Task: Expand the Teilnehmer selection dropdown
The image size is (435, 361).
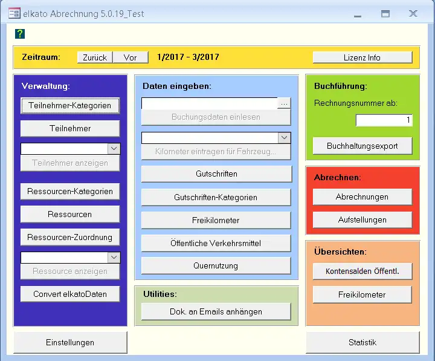Action: pyautogui.click(x=114, y=149)
